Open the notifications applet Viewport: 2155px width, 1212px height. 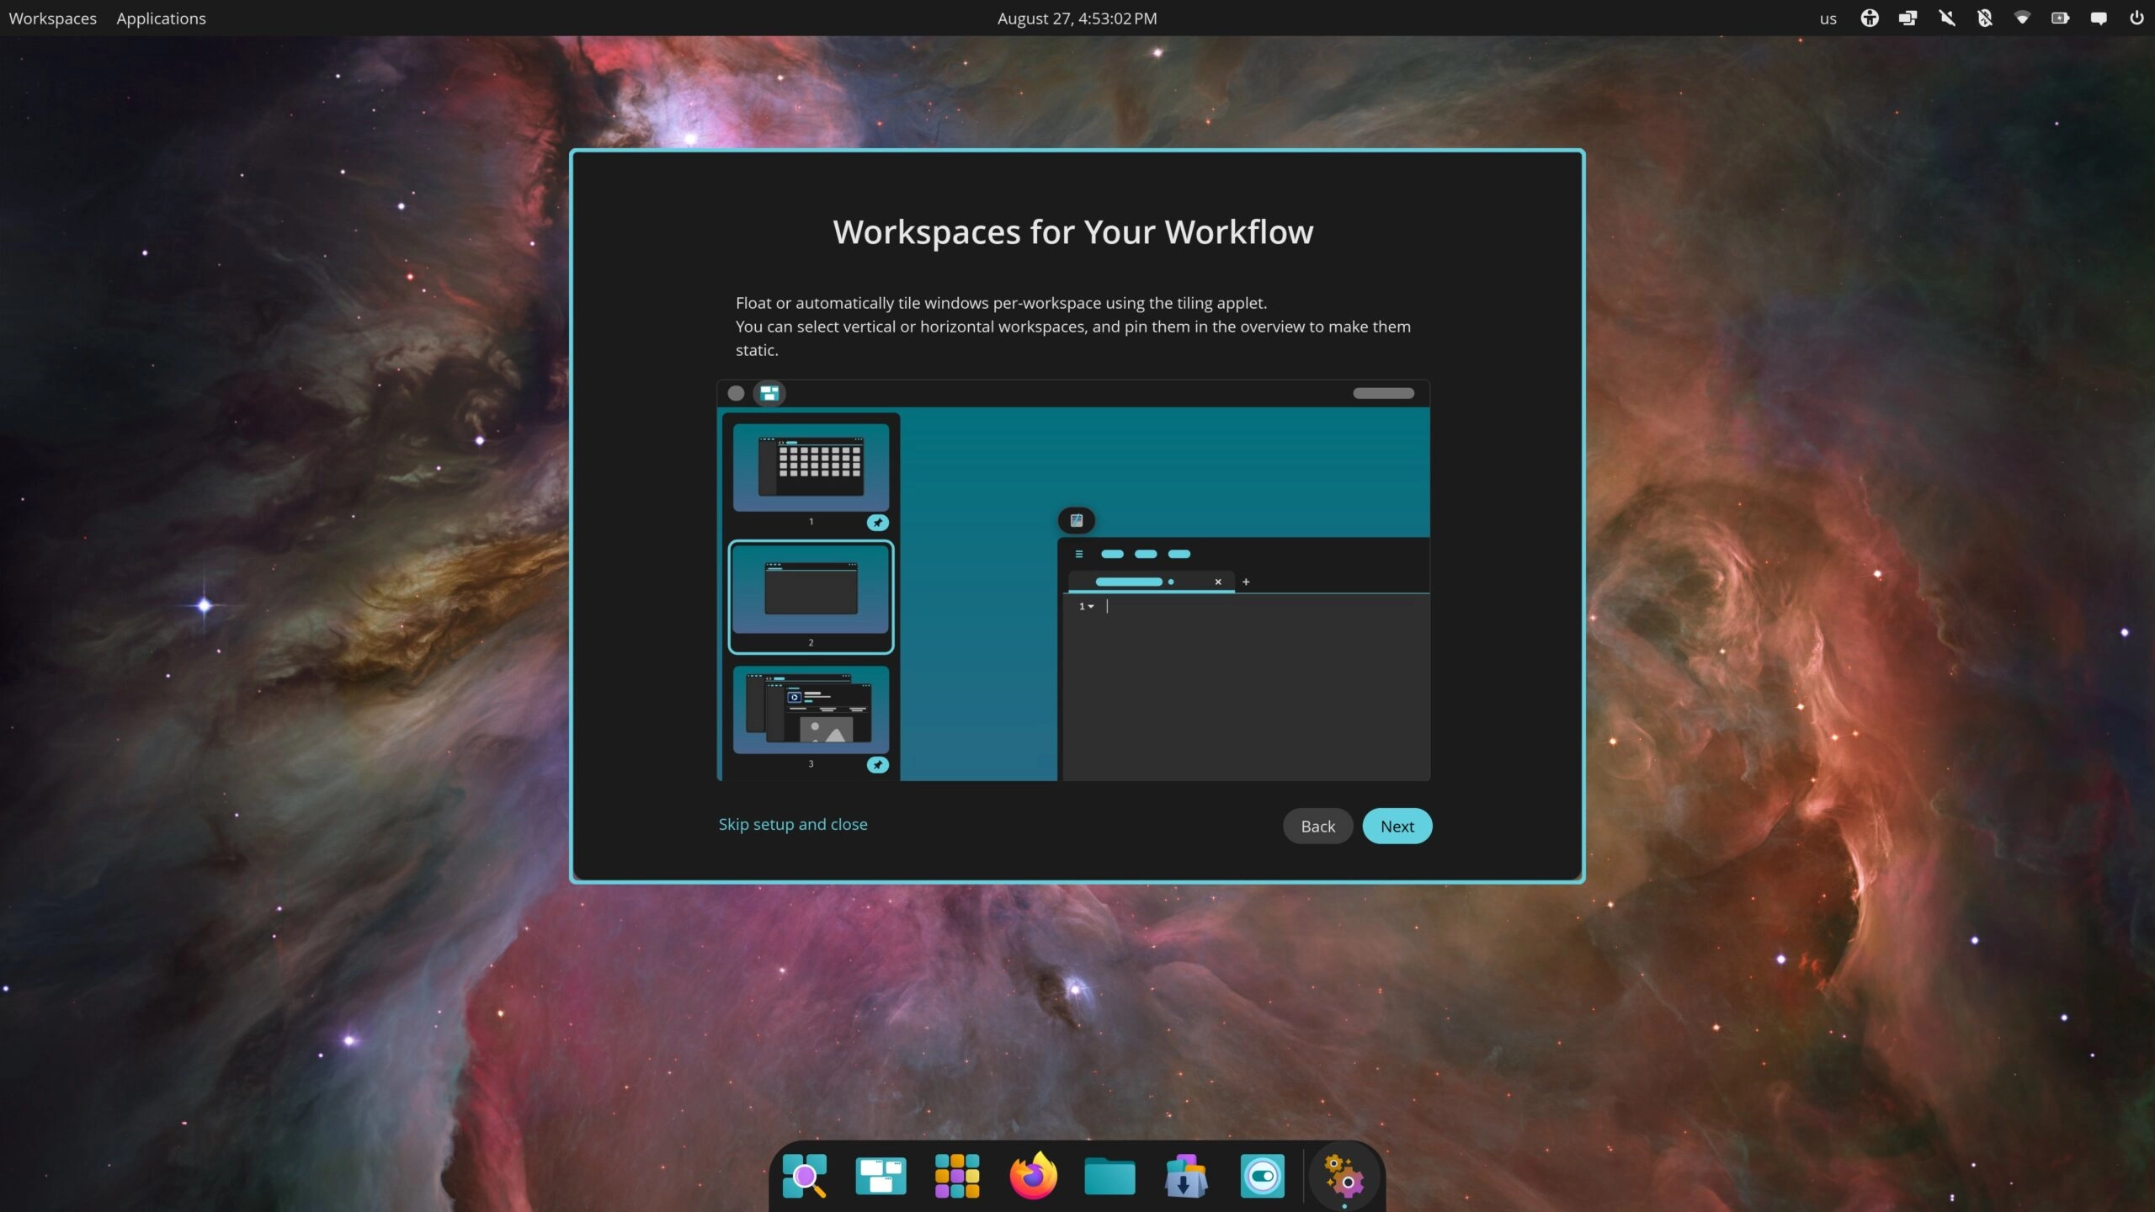click(x=2099, y=18)
